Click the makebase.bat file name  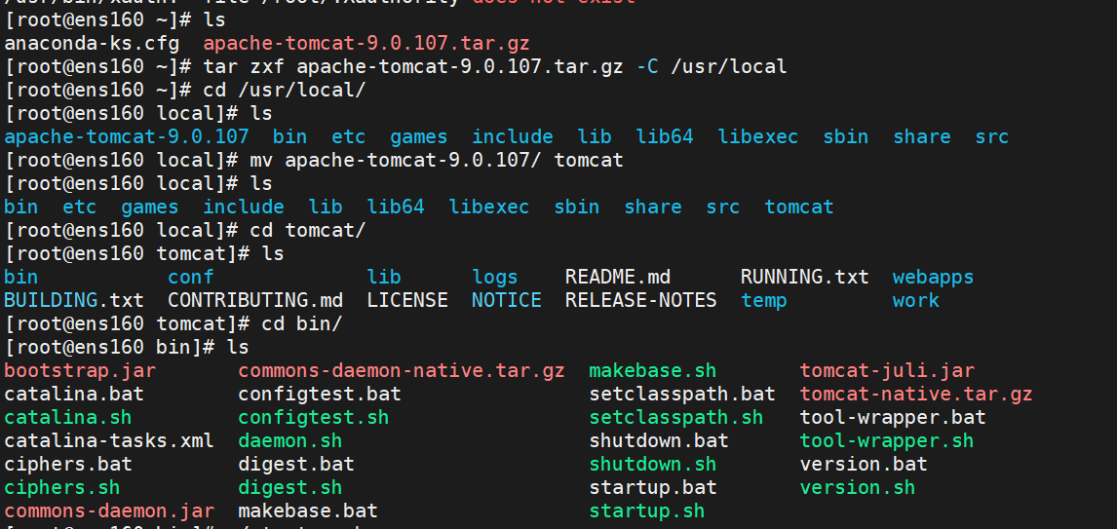pos(308,511)
